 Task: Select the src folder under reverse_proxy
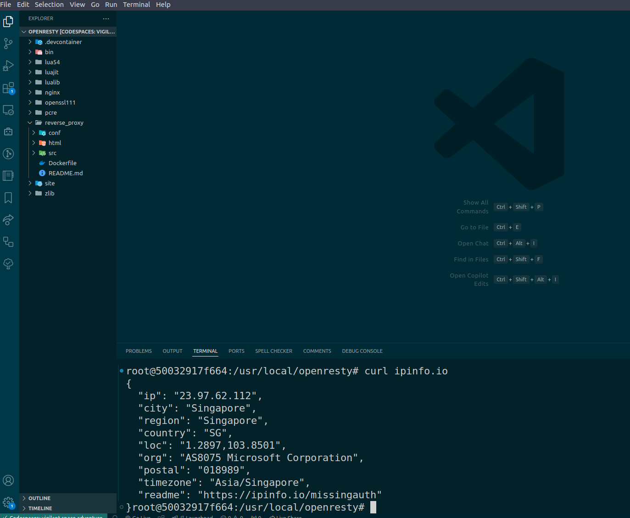tap(68, 153)
